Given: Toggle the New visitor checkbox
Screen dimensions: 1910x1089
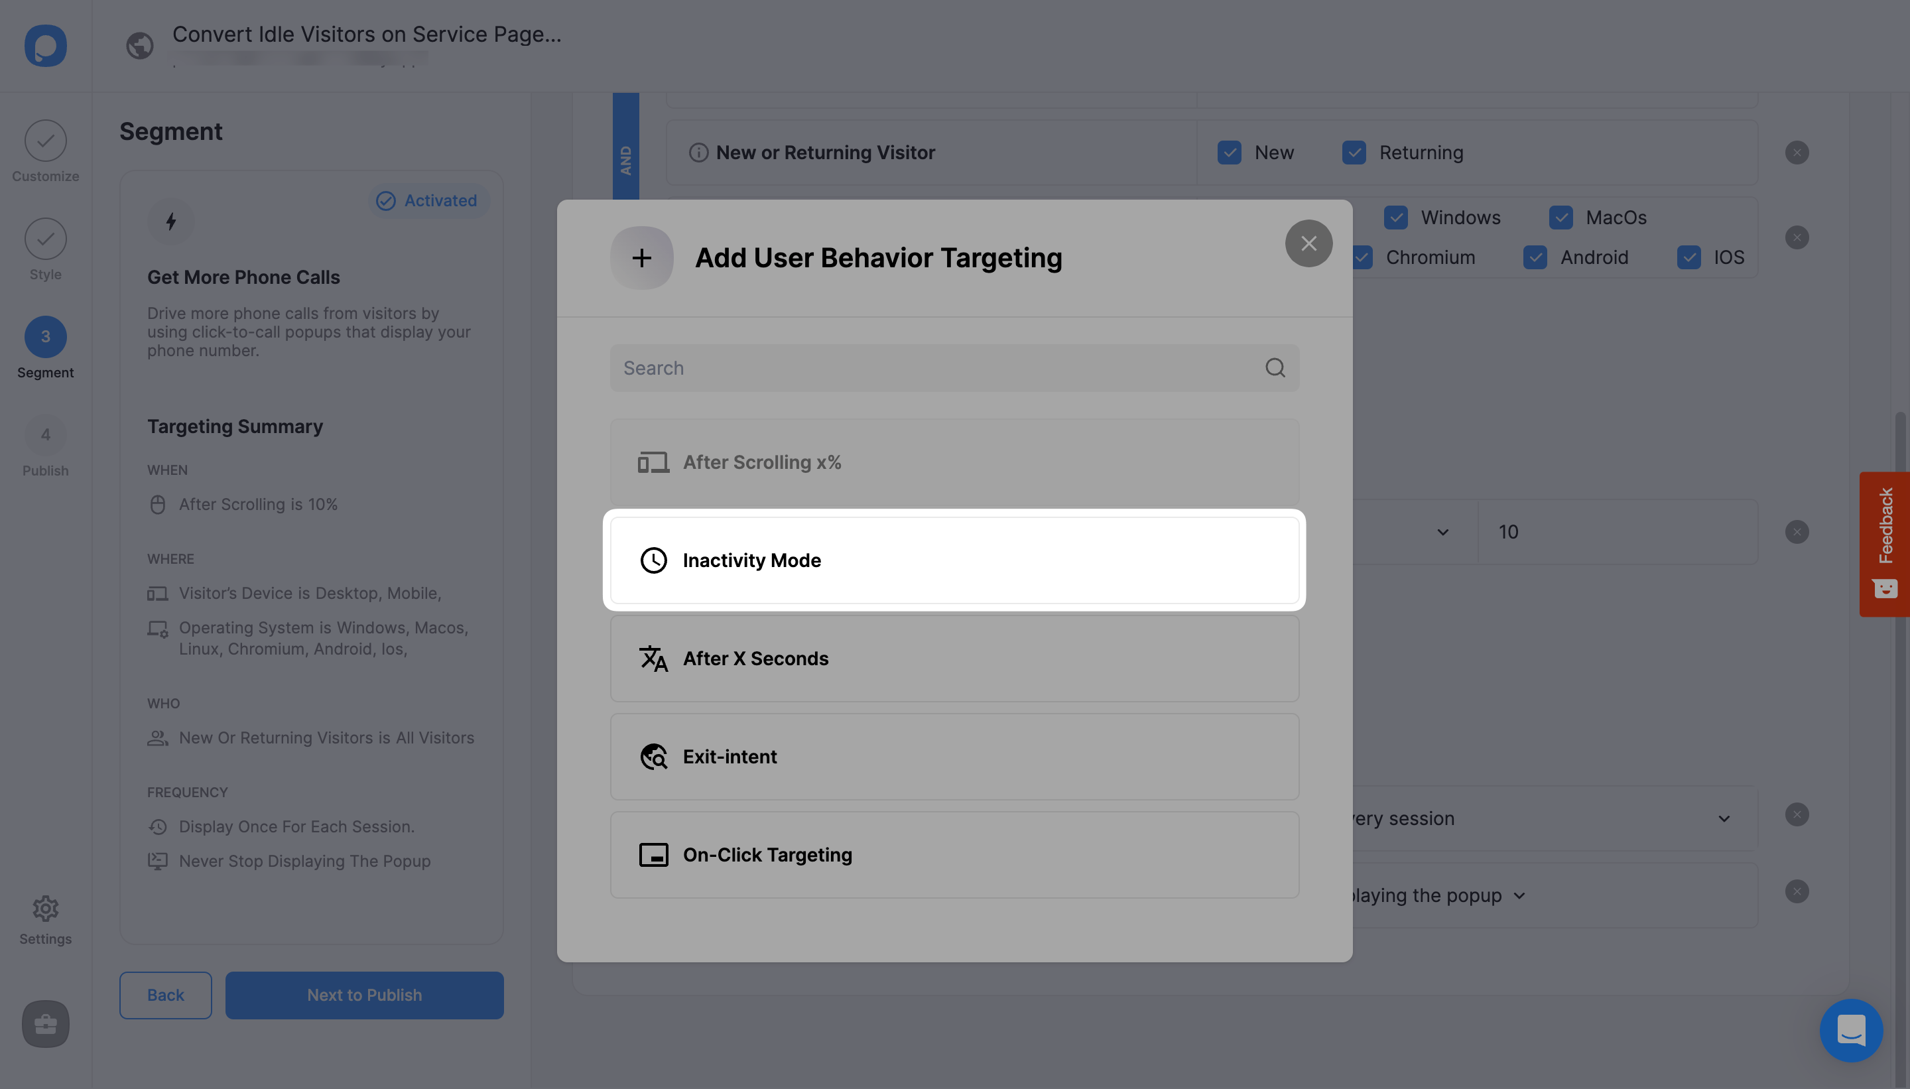Looking at the screenshot, I should (1229, 152).
